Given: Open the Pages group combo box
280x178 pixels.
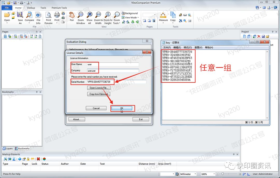Looking at the screenshot, I should point(149,15).
